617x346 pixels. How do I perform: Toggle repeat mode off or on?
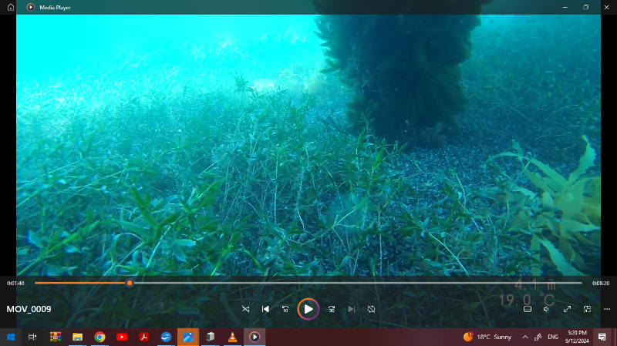pos(371,309)
